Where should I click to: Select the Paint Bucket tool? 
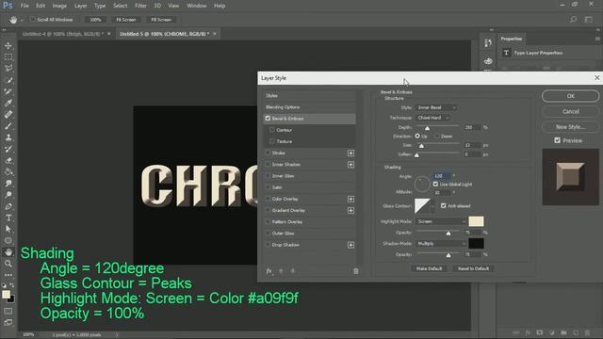coord(8,171)
